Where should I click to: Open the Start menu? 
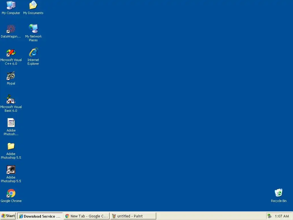(x=8, y=216)
